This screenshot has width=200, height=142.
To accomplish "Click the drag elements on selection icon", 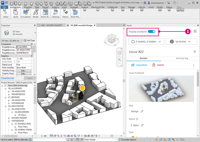I will point(173,140).
